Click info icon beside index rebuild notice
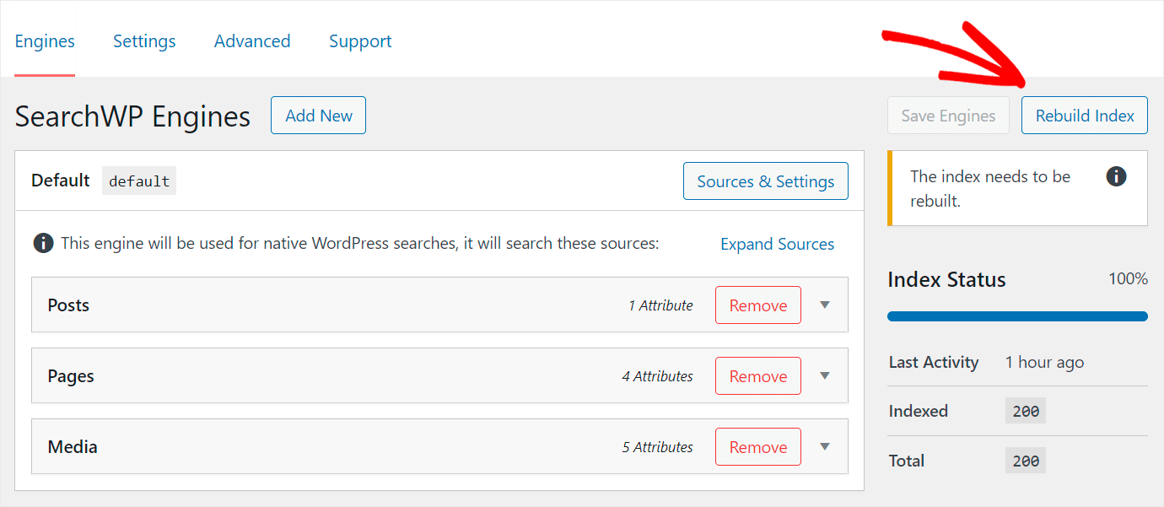Screen dimensions: 1164x507 pyautogui.click(x=1116, y=176)
